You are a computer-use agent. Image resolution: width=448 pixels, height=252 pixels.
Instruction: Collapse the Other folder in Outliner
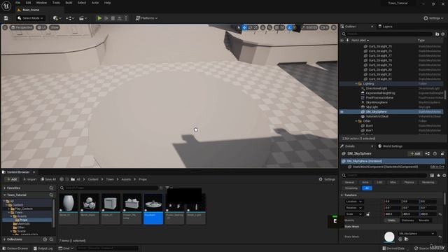[356, 121]
